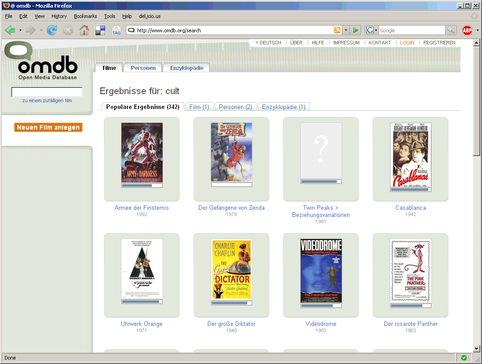482x364 pixels.
Task: Open Twin Peaks > Beziehungsvariationen link
Action: click(321, 212)
